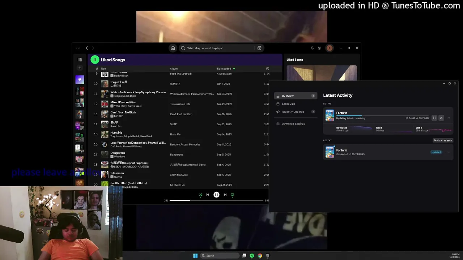The height and width of the screenshot is (260, 463).
Task: Sort songs by duration clock icon
Action: click(268, 69)
